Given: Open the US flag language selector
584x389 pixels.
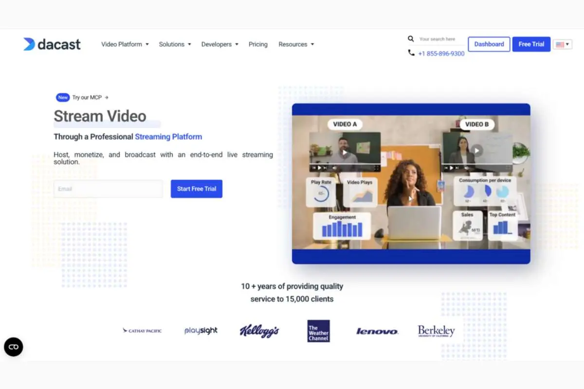Looking at the screenshot, I should coord(563,44).
